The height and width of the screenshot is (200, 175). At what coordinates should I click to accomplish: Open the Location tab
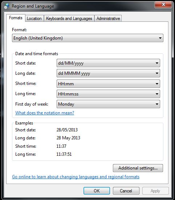(x=34, y=19)
